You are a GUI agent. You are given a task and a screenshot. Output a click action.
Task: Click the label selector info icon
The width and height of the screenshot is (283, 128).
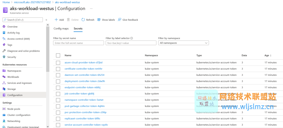click(x=132, y=38)
